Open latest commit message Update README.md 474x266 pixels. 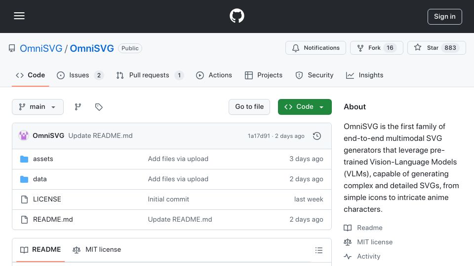pos(100,136)
